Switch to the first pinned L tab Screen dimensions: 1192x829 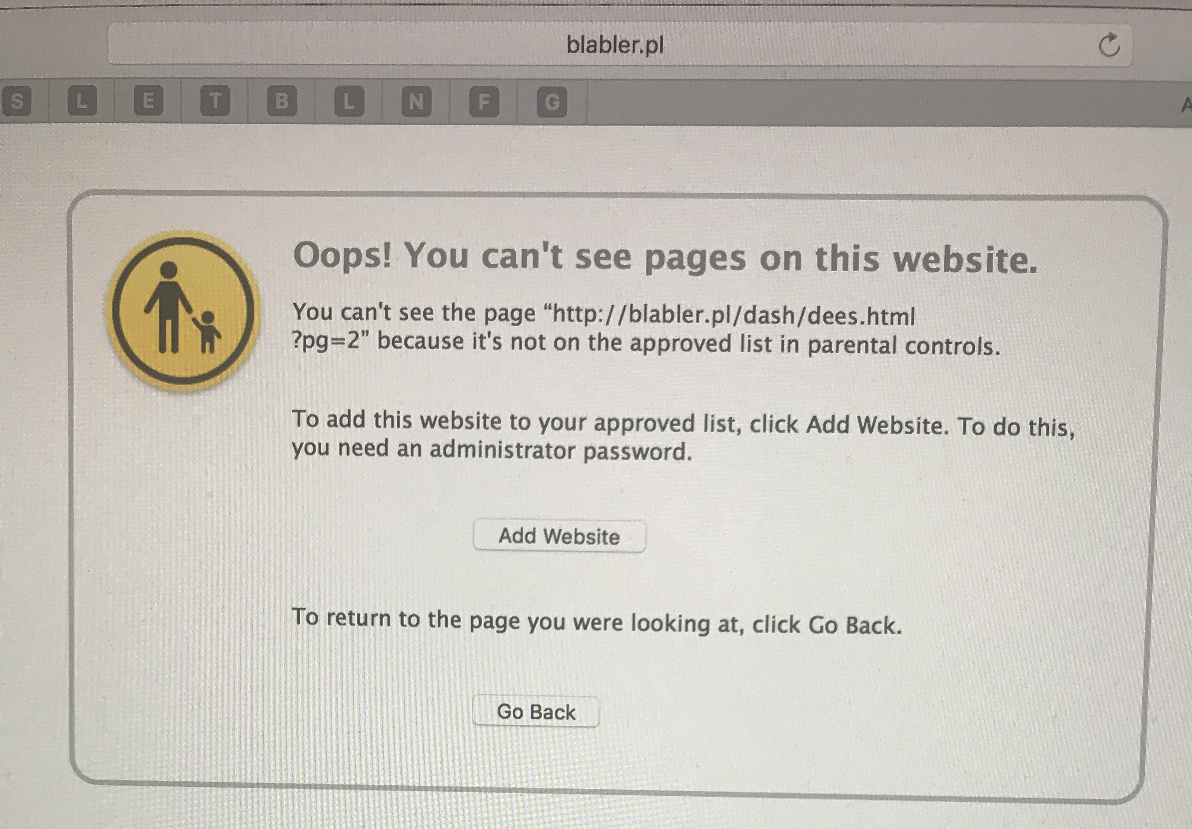click(x=82, y=101)
